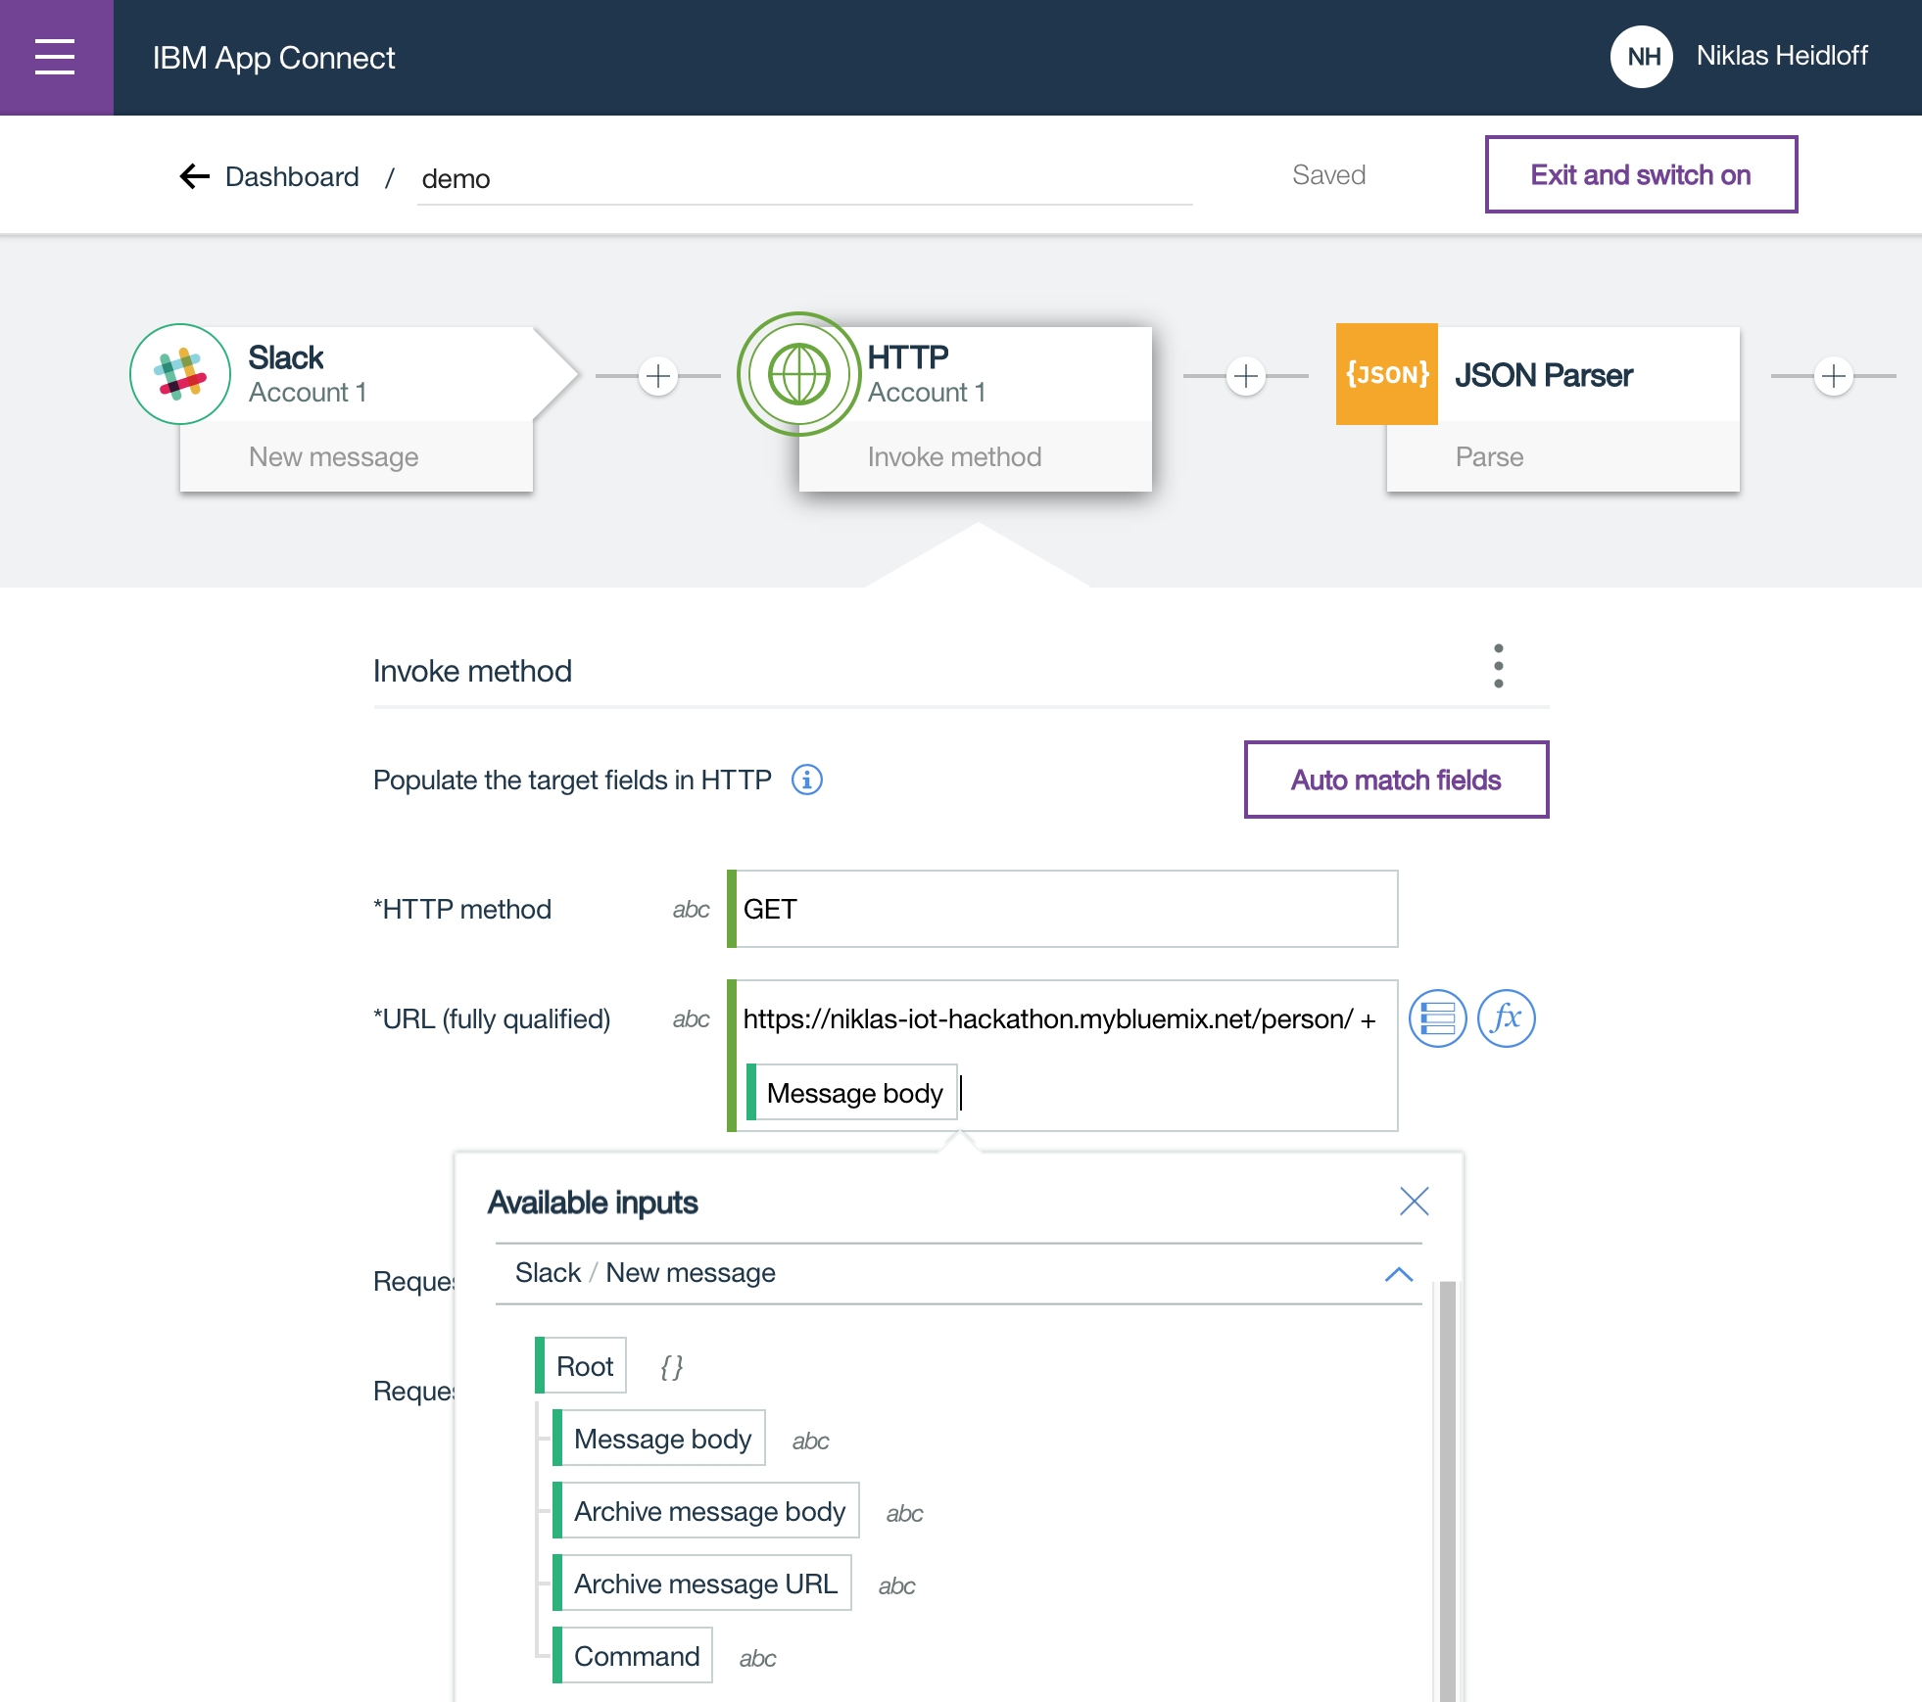Insert the Command input
Image resolution: width=1922 pixels, height=1702 pixels.
[x=633, y=1655]
